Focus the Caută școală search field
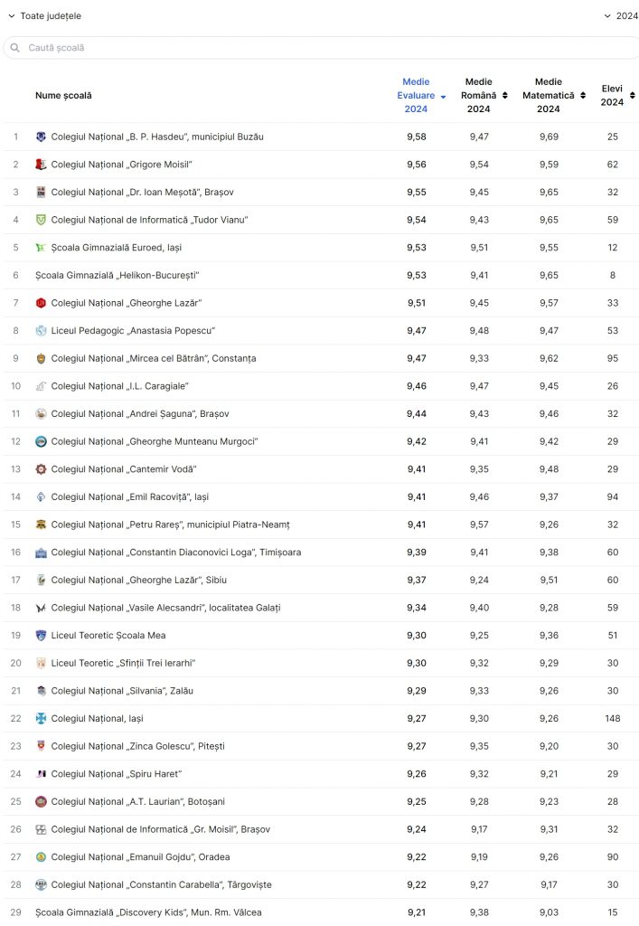 [x=322, y=48]
